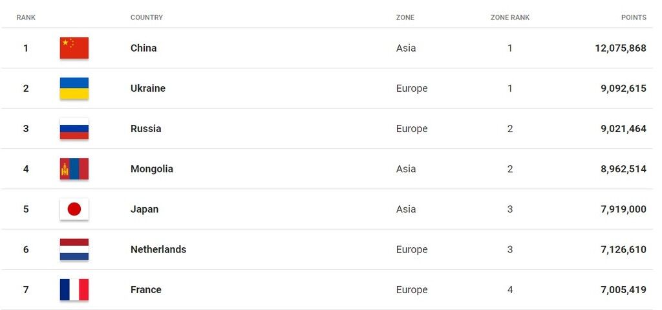Click China's points value 12,075,868
Viewport: 662px width, 310px height.
621,48
